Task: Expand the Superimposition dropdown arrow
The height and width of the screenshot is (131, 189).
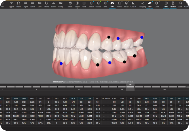Action: coord(77,8)
